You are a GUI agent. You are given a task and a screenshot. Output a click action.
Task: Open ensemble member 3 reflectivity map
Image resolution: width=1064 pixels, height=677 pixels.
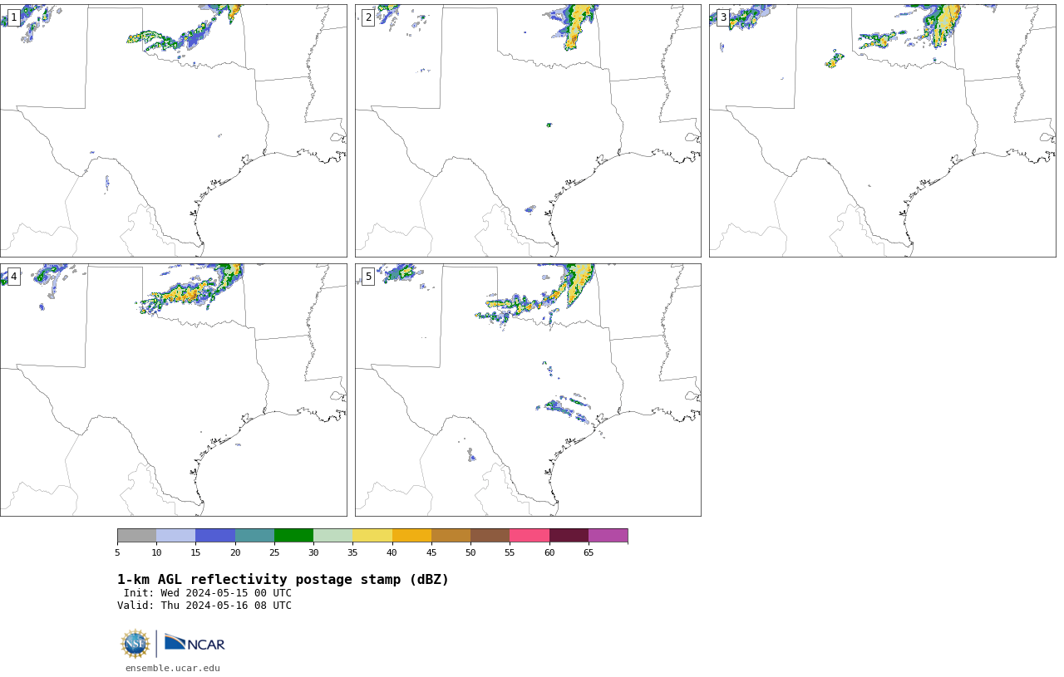882,130
